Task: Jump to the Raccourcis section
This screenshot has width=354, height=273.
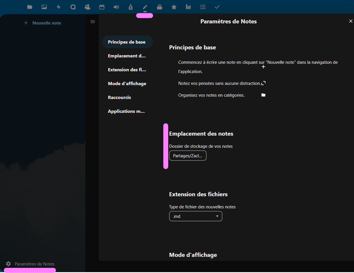Action: [119, 98]
